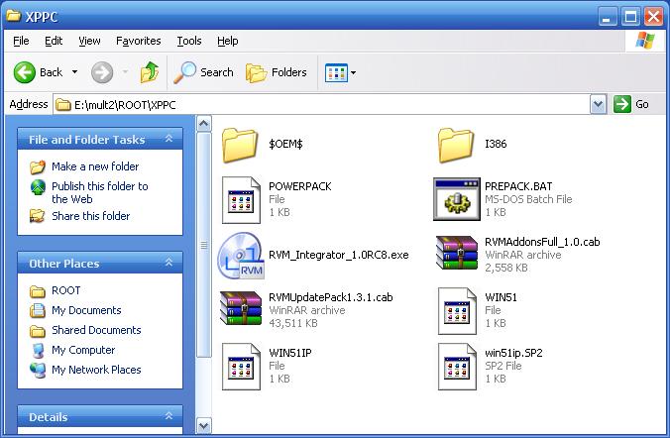The image size is (670, 438).
Task: Click the RVM_Integrator_1.0RC8.exe file name
Action: [x=338, y=255]
